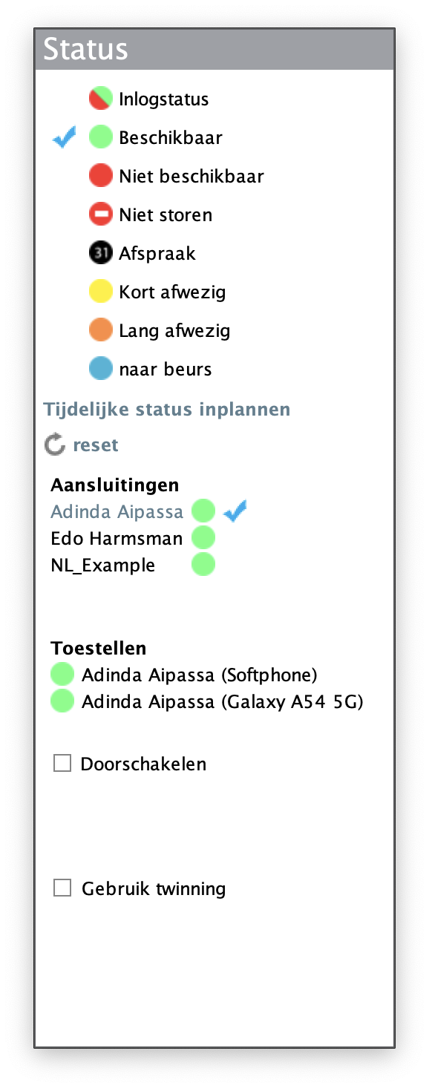Image resolution: width=429 pixels, height=1088 pixels.
Task: Click the green dot next to Adinda Aipassa Galaxy A54
Action: click(61, 700)
